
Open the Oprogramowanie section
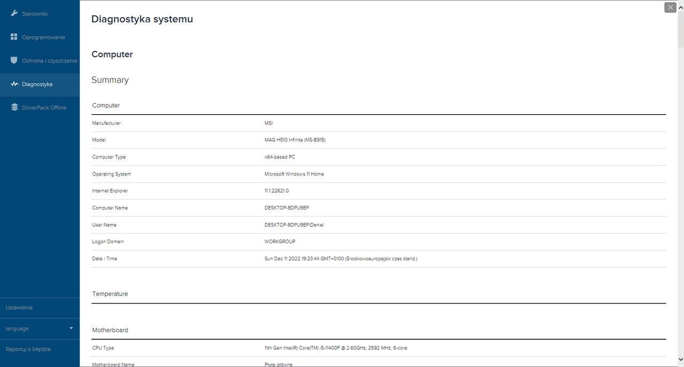43,37
